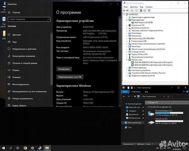Collapse the Устройства и диски group
The height and width of the screenshot is (151, 189).
[147, 107]
